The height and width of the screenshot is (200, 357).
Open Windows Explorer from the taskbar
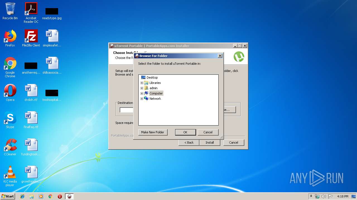(x=32, y=196)
